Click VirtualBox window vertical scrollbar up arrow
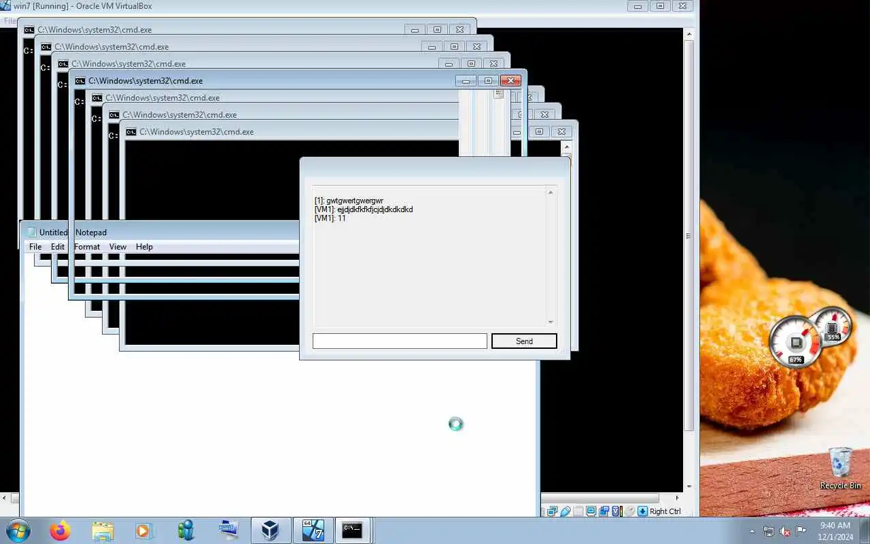The image size is (870, 544). click(x=689, y=33)
